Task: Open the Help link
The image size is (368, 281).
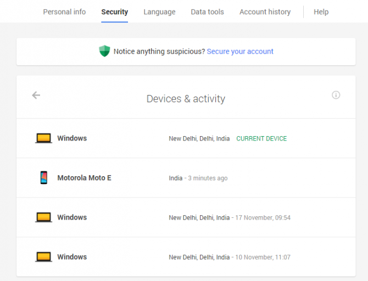Action: (x=321, y=12)
